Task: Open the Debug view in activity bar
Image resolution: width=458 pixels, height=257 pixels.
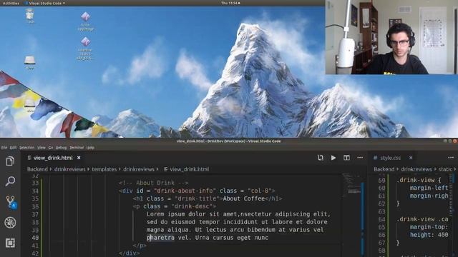Action: (x=10, y=223)
